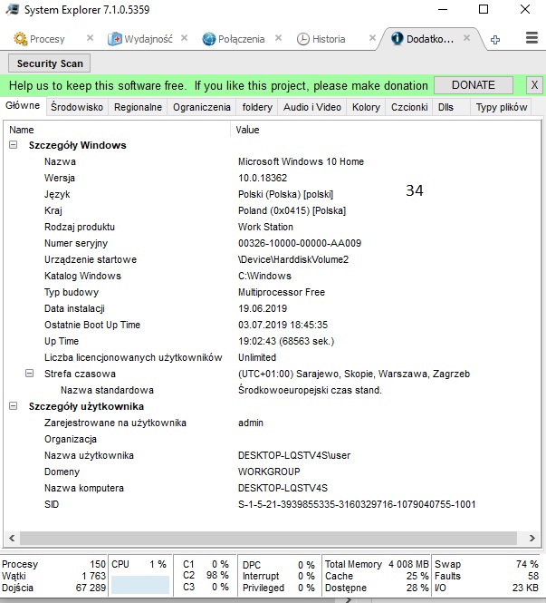The width and height of the screenshot is (546, 603).
Task: Close the Dodatko... tab
Action: click(x=466, y=38)
